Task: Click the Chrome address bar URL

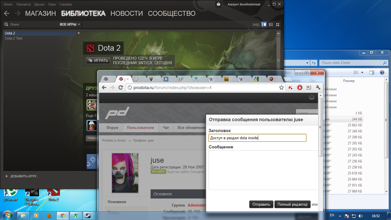Action: (x=172, y=88)
